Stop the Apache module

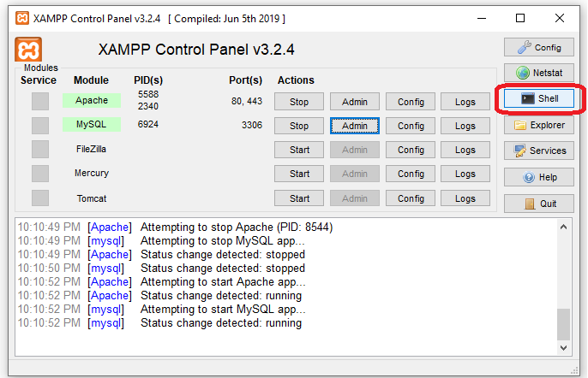click(x=299, y=102)
